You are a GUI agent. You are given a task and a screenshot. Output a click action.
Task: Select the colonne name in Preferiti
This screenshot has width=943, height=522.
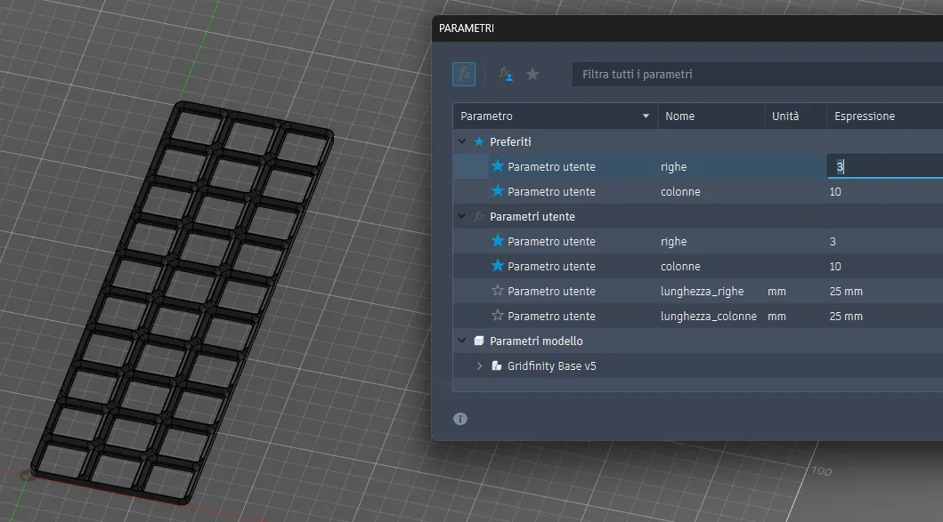[680, 191]
